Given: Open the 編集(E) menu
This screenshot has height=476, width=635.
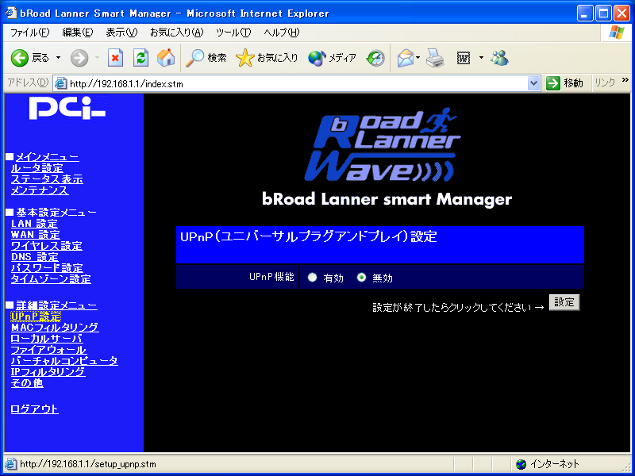Looking at the screenshot, I should 77,33.
